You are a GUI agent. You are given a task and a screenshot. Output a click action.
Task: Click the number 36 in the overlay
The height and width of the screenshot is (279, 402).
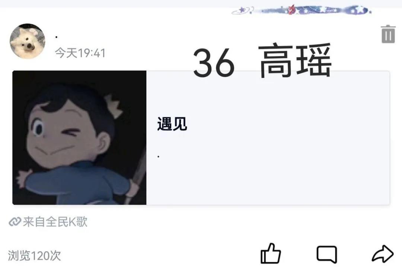(x=214, y=63)
